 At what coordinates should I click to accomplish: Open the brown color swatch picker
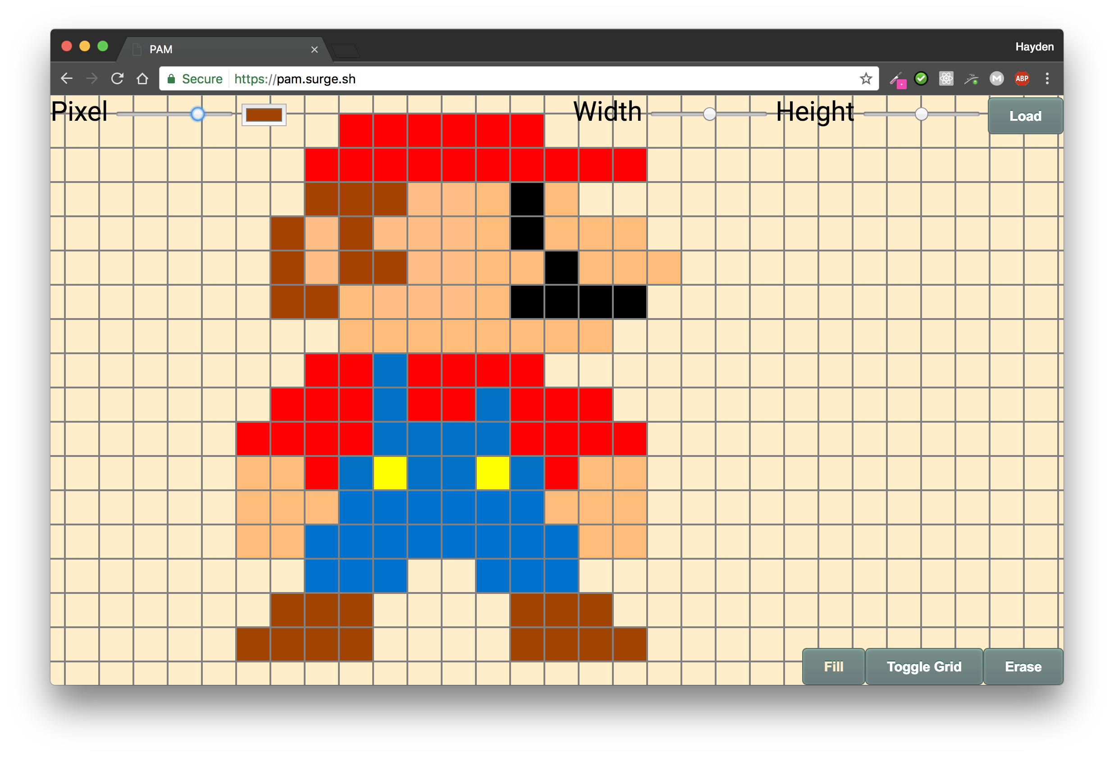coord(264,114)
